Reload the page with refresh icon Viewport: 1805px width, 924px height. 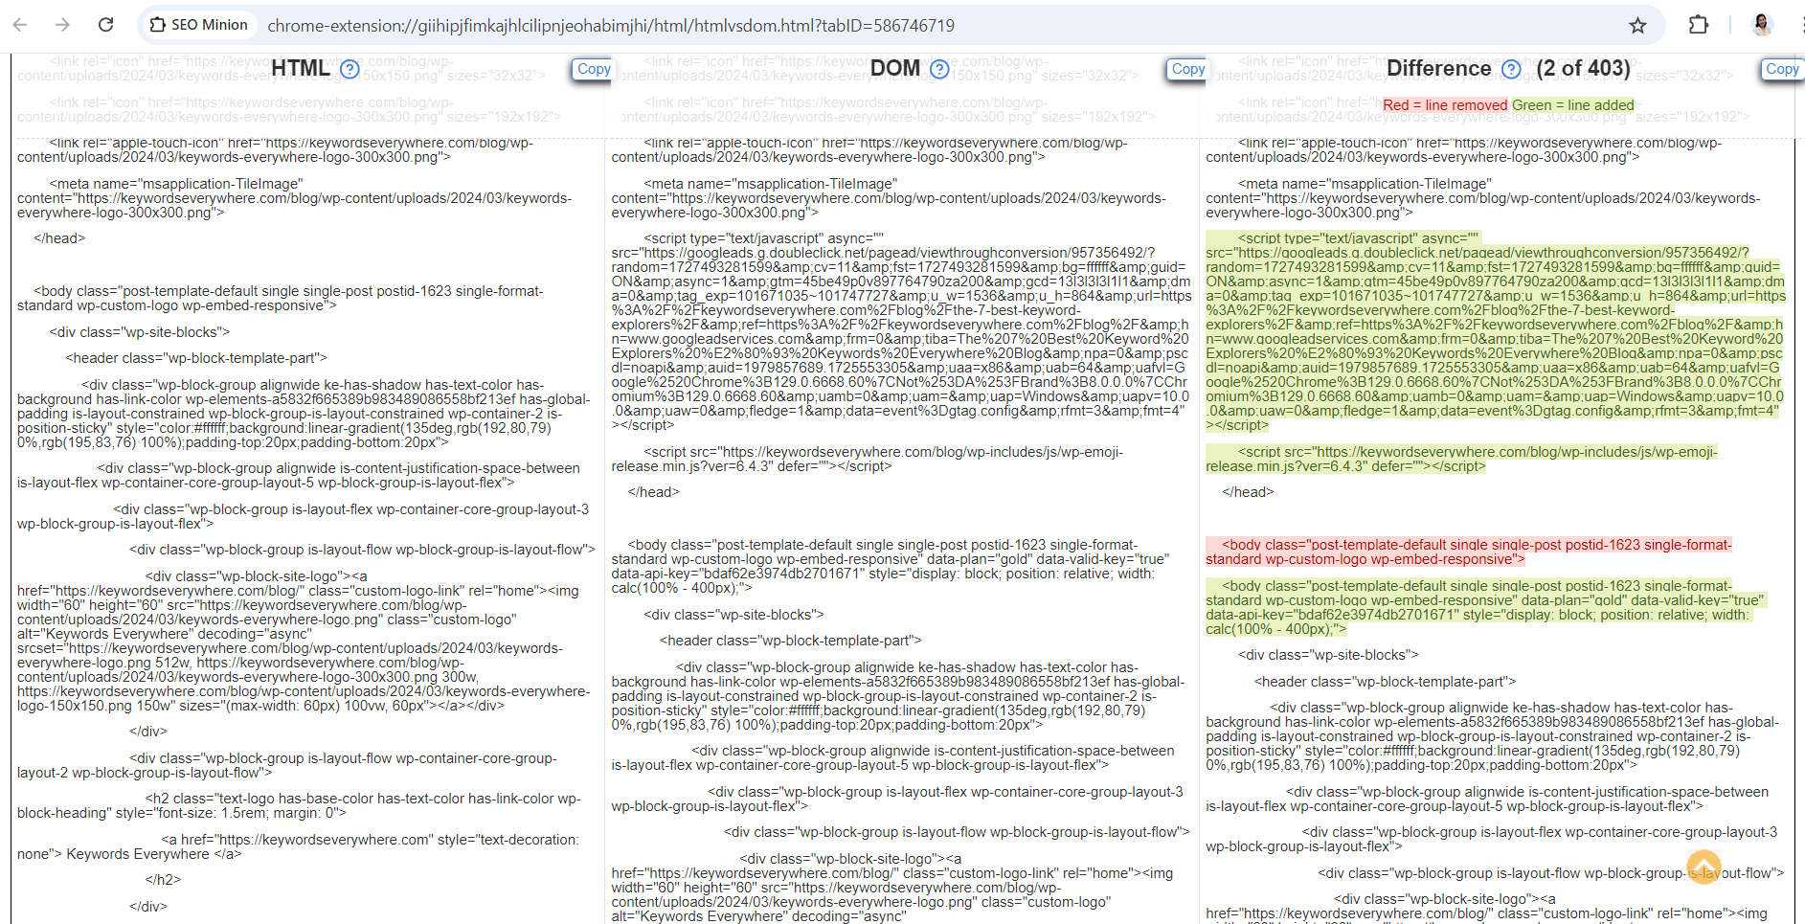[106, 25]
